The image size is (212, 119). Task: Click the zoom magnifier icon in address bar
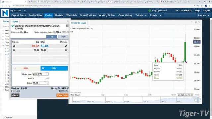pos(198,6)
